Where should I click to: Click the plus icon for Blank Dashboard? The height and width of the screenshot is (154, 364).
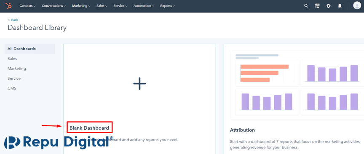(139, 84)
